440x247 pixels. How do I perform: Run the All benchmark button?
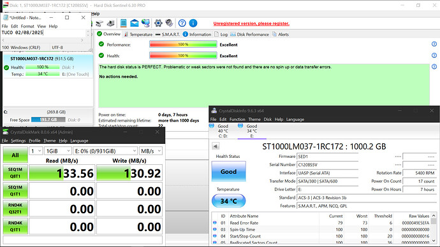coord(15,155)
